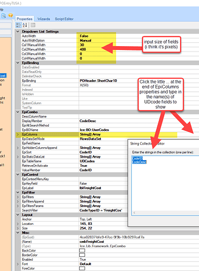
Task: Click the BackColor swatch
Action: pyautogui.click(x=82, y=250)
